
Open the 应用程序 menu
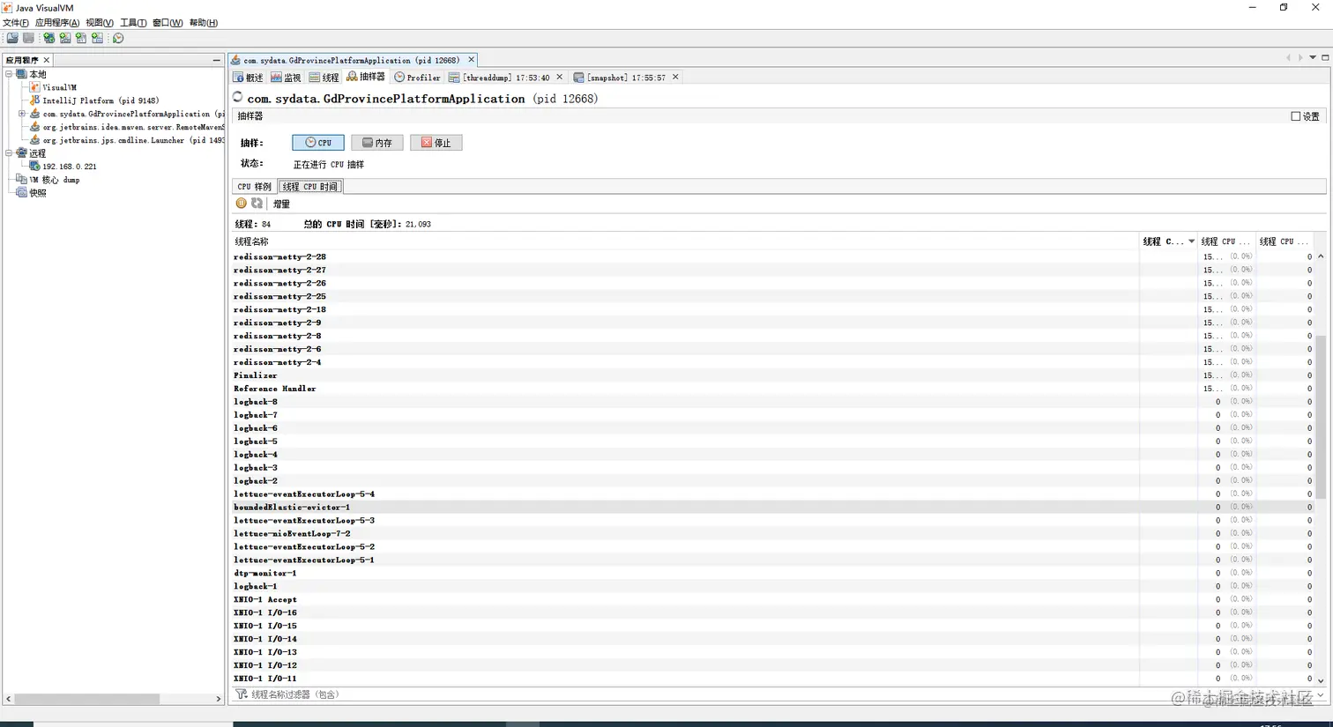(x=56, y=23)
